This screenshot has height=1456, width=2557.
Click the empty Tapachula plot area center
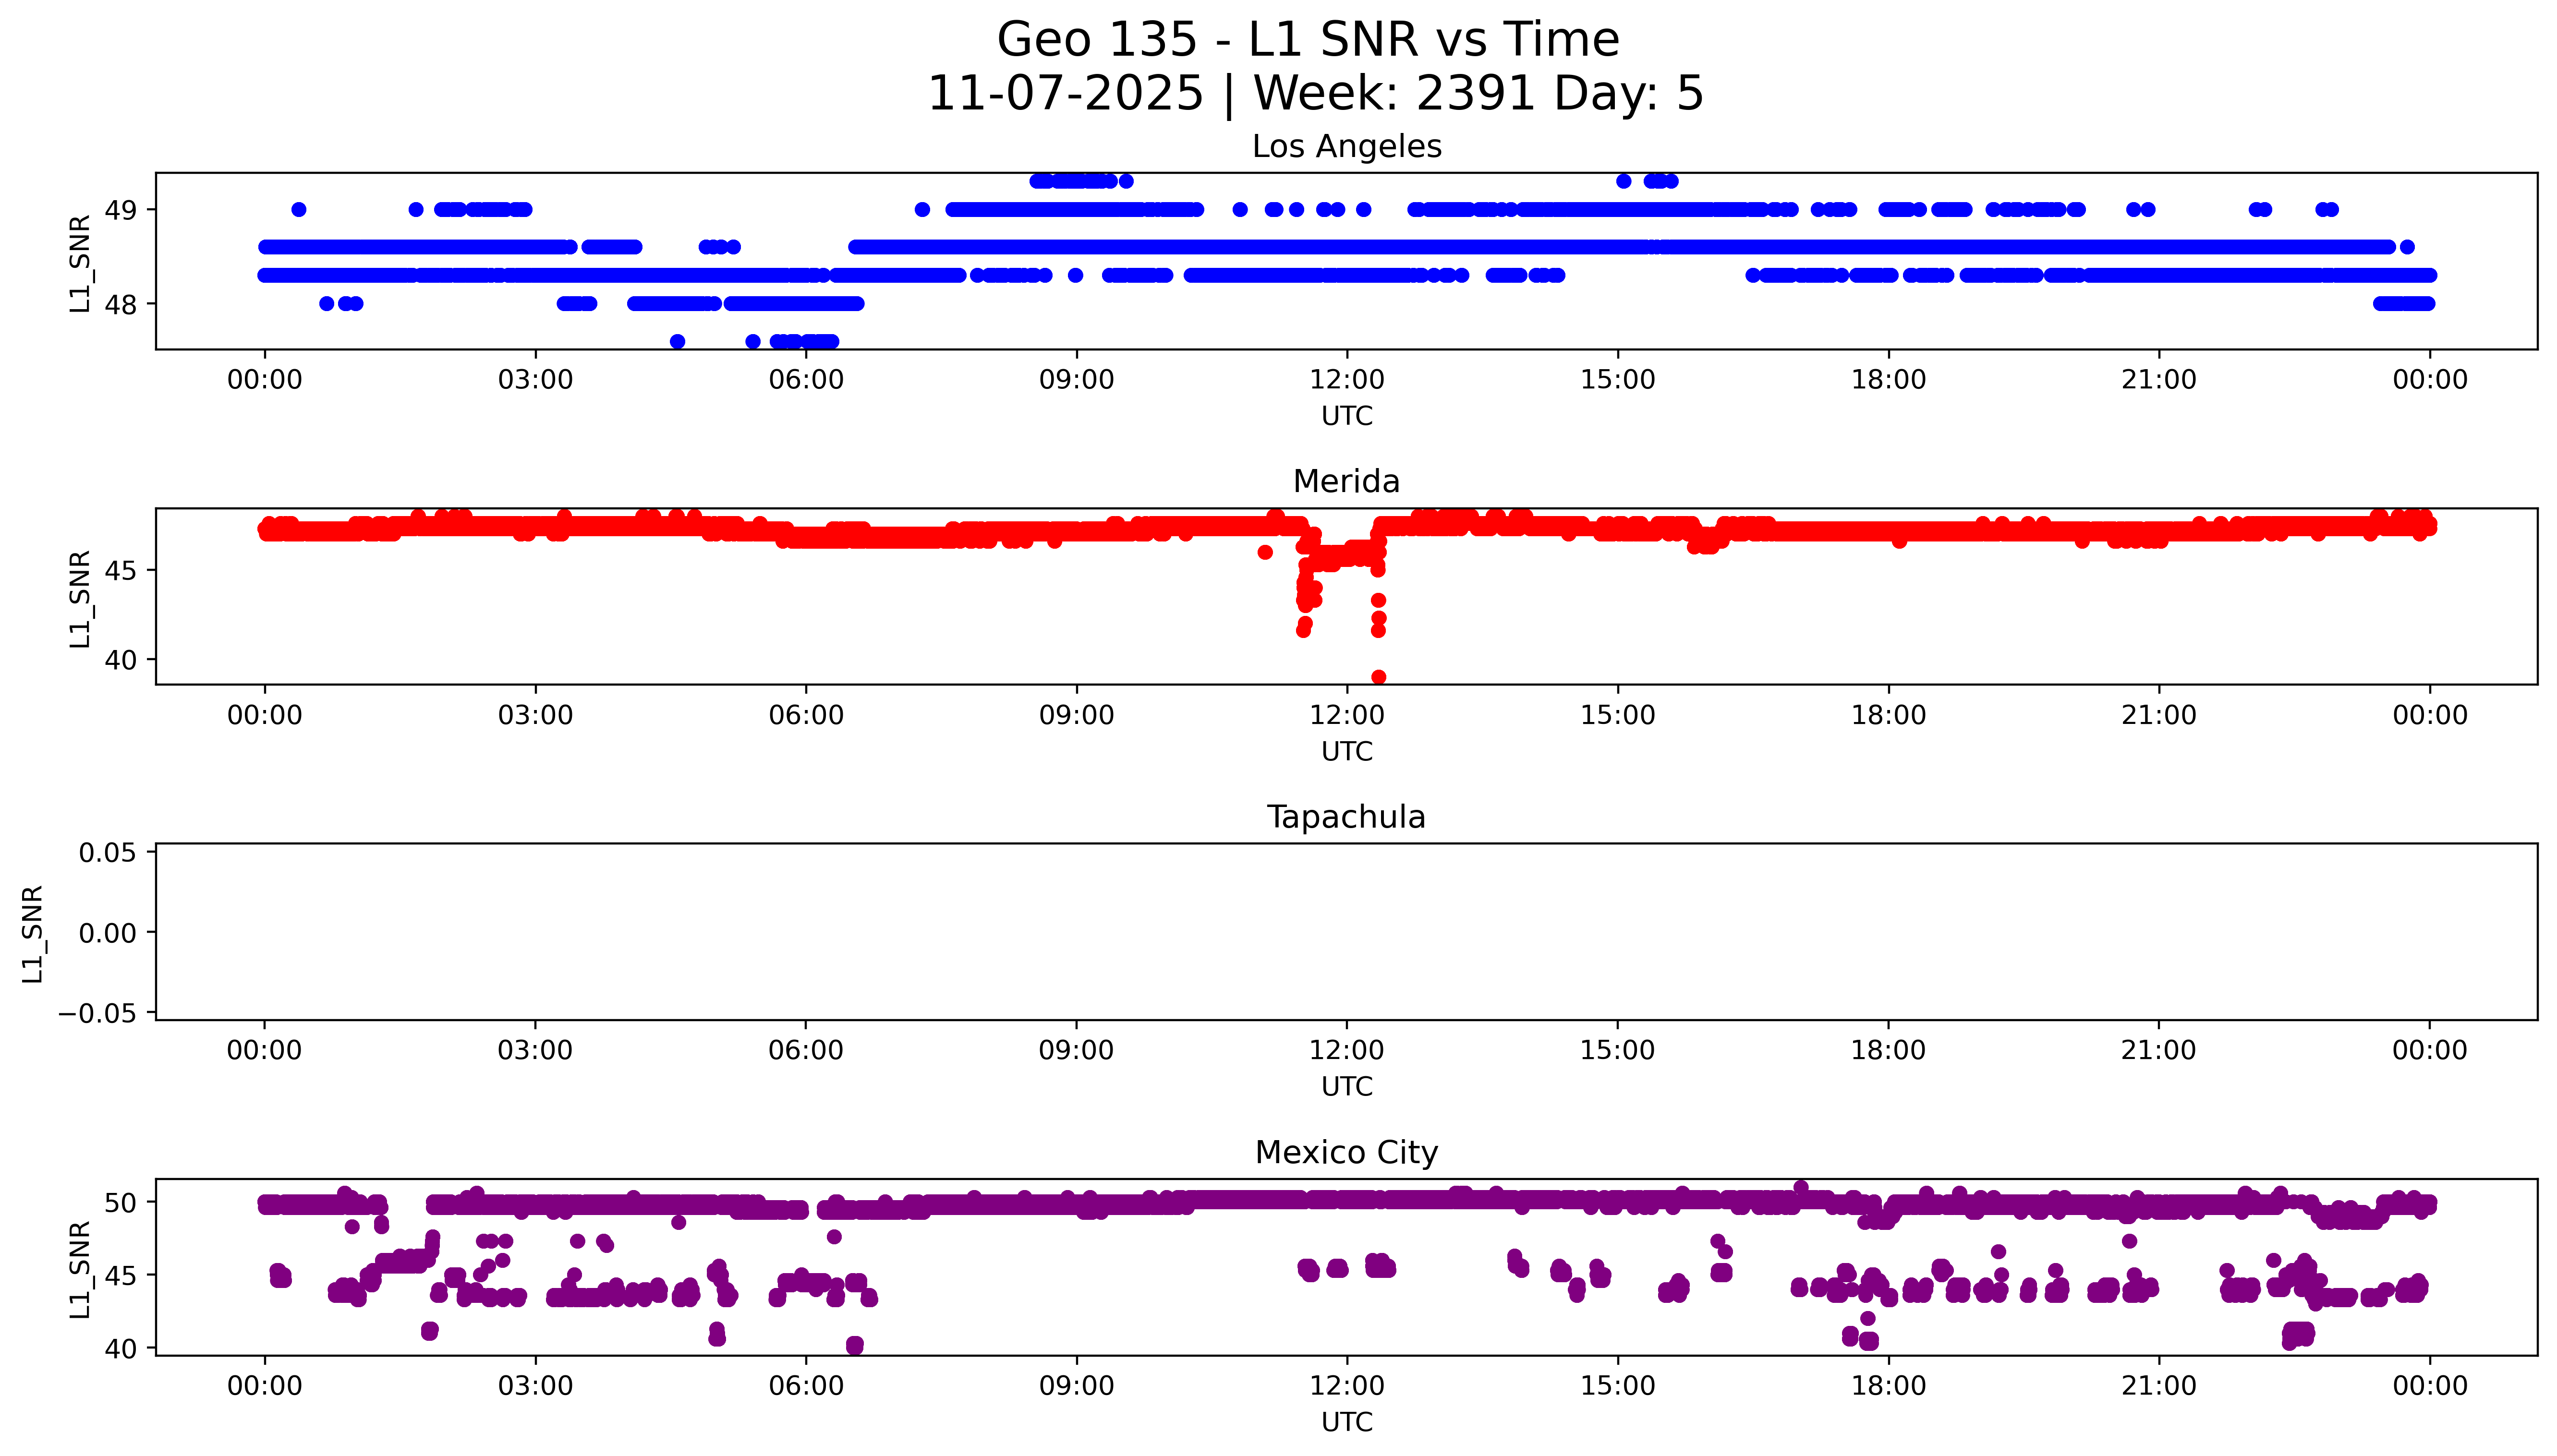1346,932
